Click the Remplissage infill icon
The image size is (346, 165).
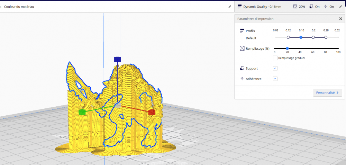(x=242, y=48)
